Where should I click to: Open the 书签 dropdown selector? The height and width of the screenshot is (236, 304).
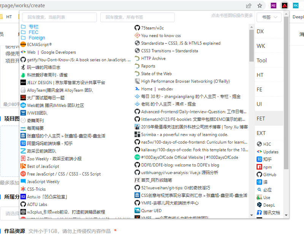(269, 17)
